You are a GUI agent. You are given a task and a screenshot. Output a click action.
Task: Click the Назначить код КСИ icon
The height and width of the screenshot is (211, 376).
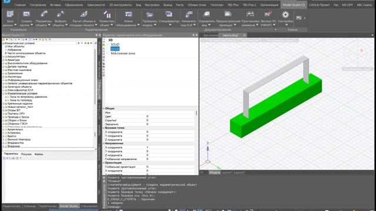(189, 14)
